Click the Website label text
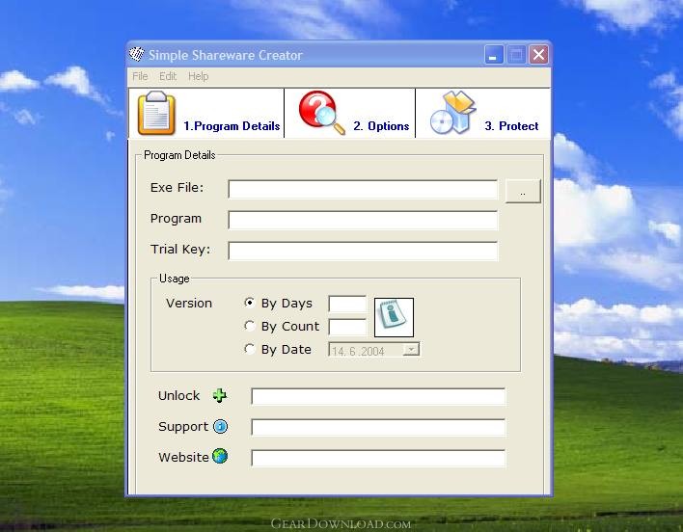 pyautogui.click(x=183, y=457)
